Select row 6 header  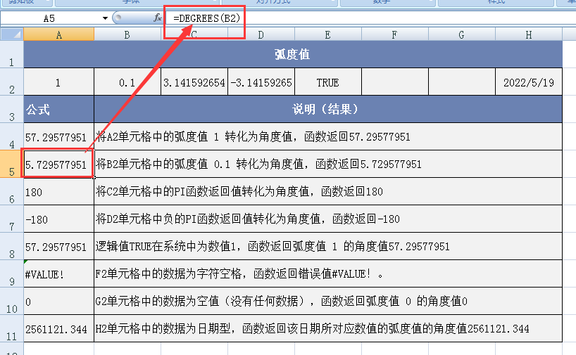pos(12,191)
